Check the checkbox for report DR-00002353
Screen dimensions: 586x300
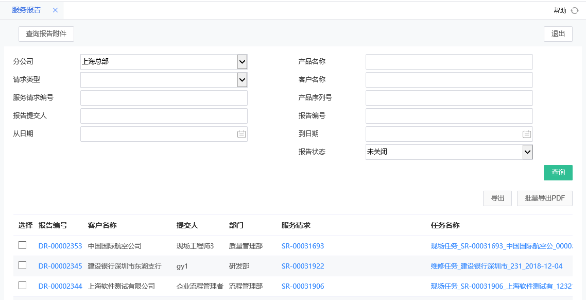22,245
